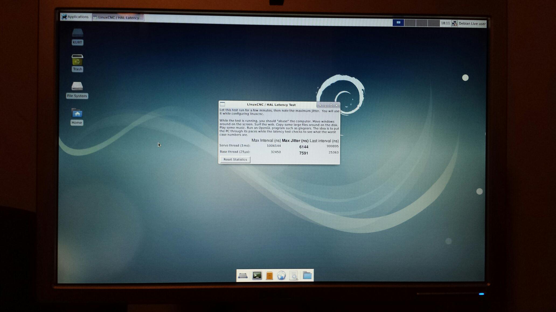556x312 pixels.
Task: Click Servo thread last interval 999895
Action: (x=332, y=146)
